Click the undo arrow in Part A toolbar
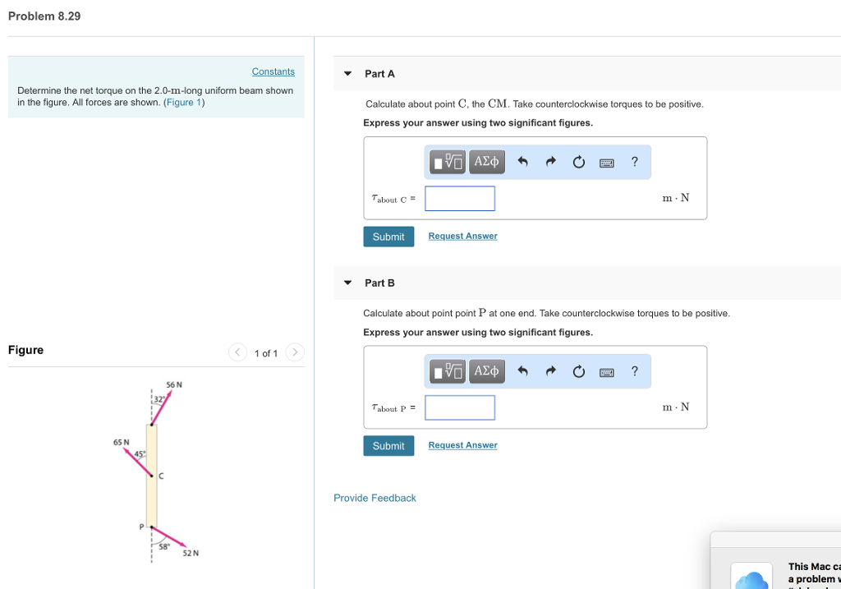 522,162
